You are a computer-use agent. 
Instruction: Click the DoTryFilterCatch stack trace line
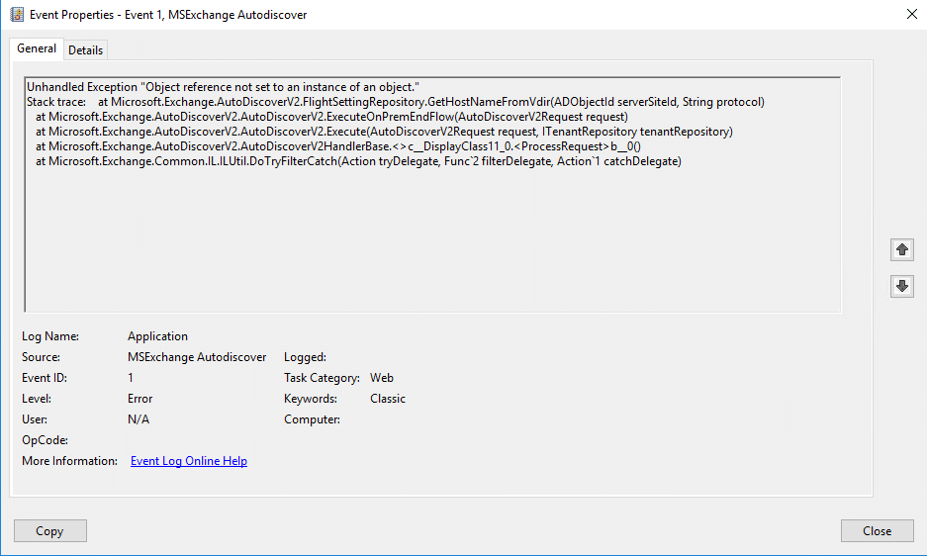click(x=358, y=161)
